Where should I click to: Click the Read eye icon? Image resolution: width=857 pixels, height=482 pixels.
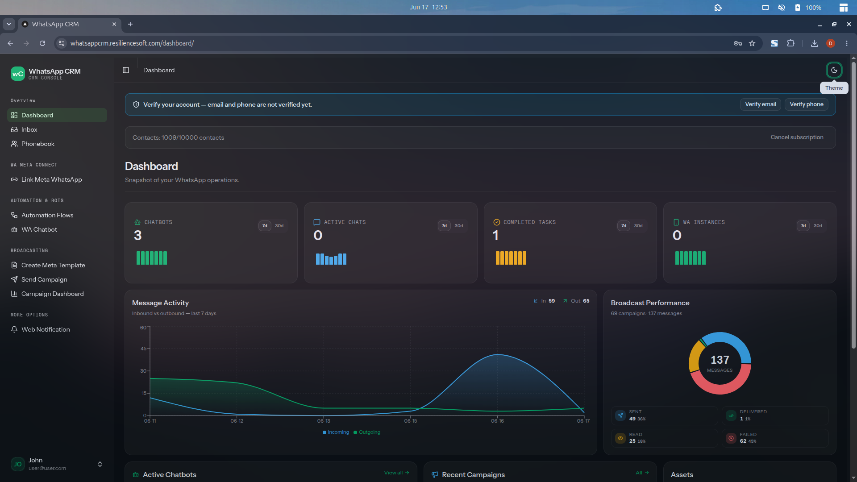click(620, 438)
